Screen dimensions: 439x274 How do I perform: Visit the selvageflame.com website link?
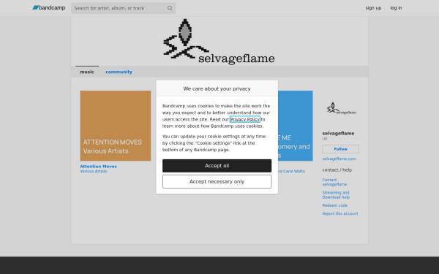339,159
